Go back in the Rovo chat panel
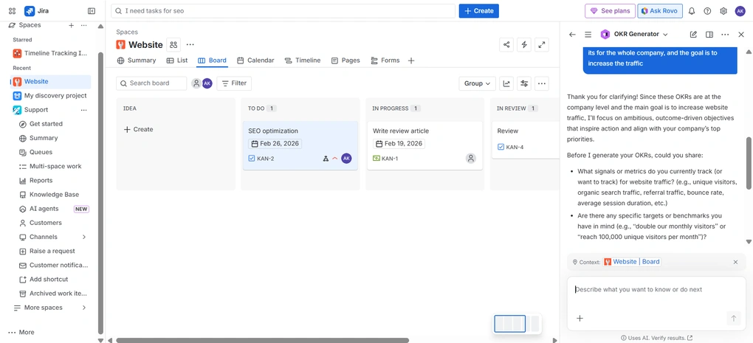 tap(572, 35)
